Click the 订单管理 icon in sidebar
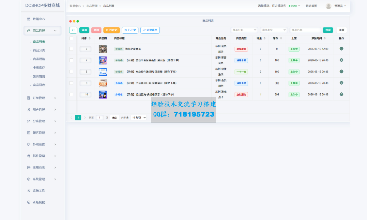Viewport: 367px width, 220px height. (x=29, y=98)
